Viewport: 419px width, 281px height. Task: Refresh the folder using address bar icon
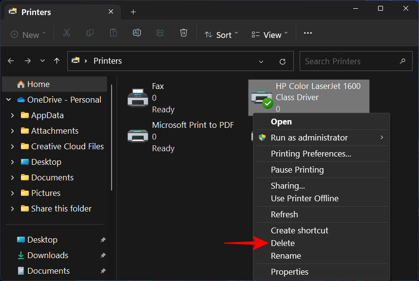pyautogui.click(x=283, y=62)
